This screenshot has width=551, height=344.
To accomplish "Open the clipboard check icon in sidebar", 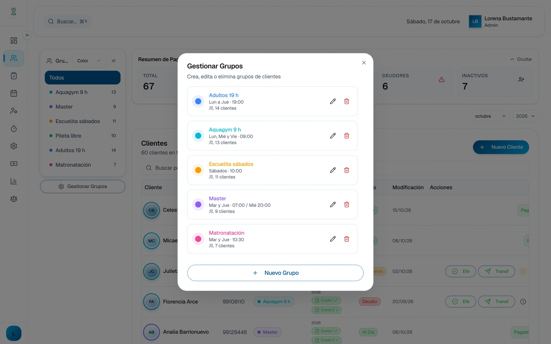I will tap(14, 76).
